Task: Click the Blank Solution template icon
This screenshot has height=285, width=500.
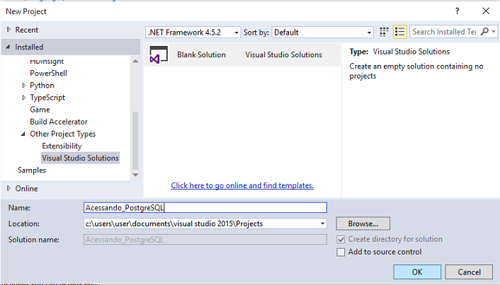Action: (x=159, y=54)
